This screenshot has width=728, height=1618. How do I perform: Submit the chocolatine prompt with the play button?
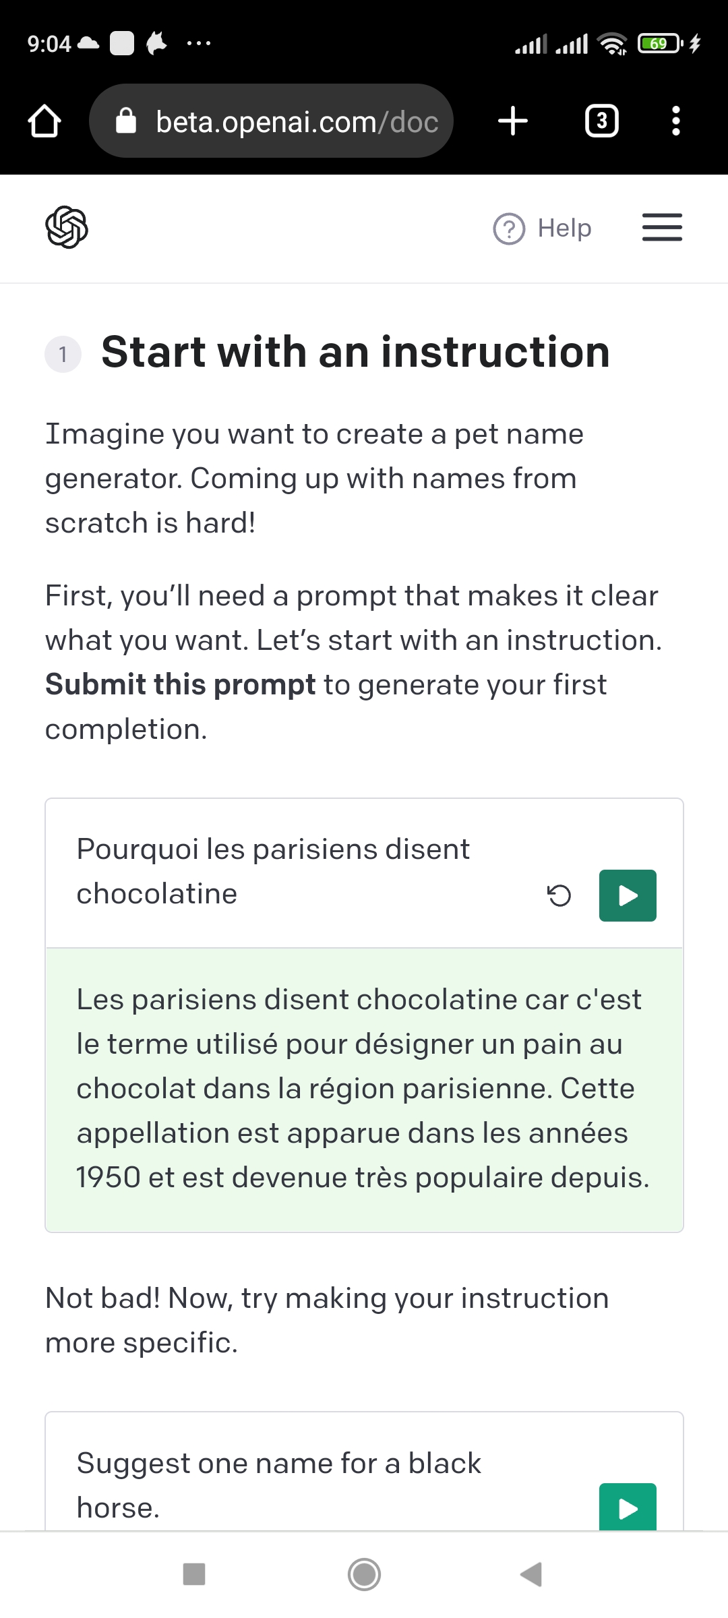point(628,895)
